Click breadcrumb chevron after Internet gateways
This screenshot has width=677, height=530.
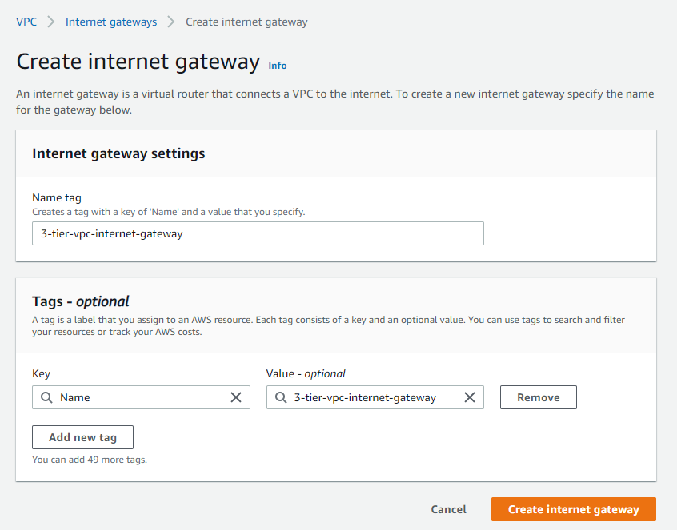[x=171, y=22]
